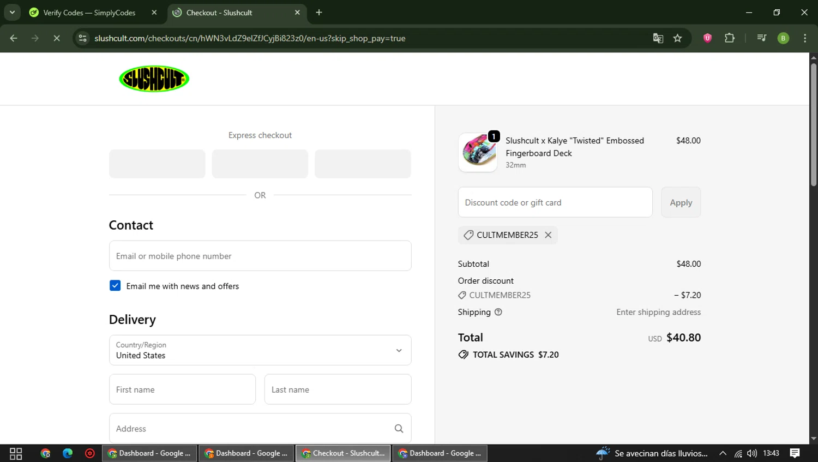Open the weather widget in the taskbar
The image size is (818, 462).
pos(652,453)
